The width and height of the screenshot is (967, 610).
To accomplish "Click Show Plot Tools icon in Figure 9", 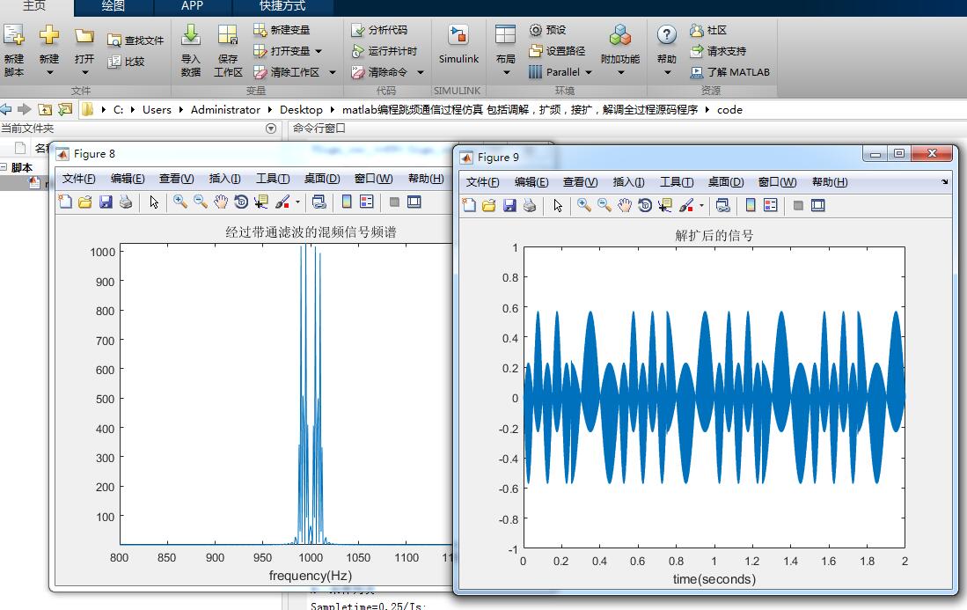I will pyautogui.click(x=818, y=205).
